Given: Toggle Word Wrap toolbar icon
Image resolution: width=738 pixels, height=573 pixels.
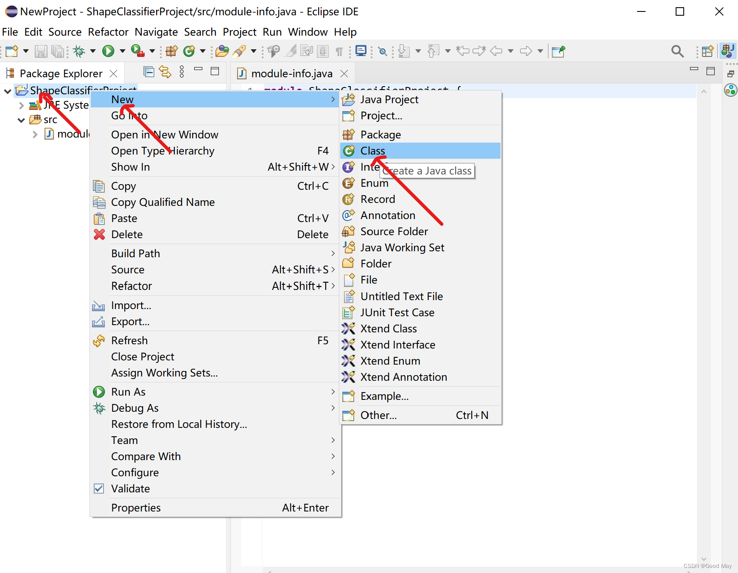Looking at the screenshot, I should (x=306, y=51).
